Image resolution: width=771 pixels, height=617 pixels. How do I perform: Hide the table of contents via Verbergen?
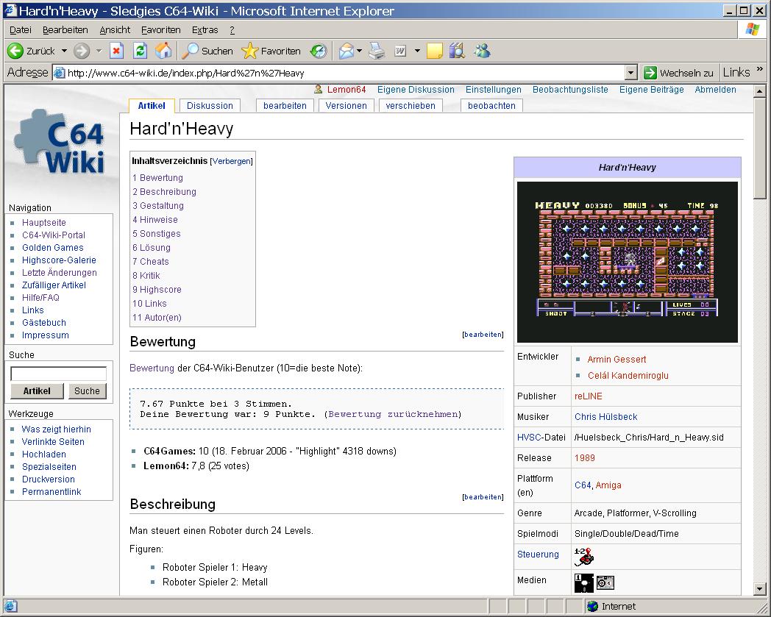231,161
